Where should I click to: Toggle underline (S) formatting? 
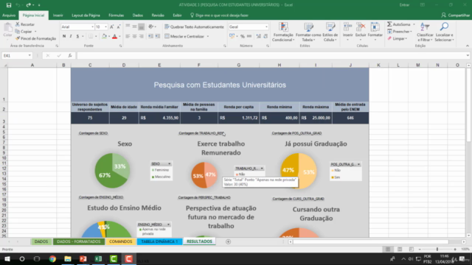(x=77, y=36)
